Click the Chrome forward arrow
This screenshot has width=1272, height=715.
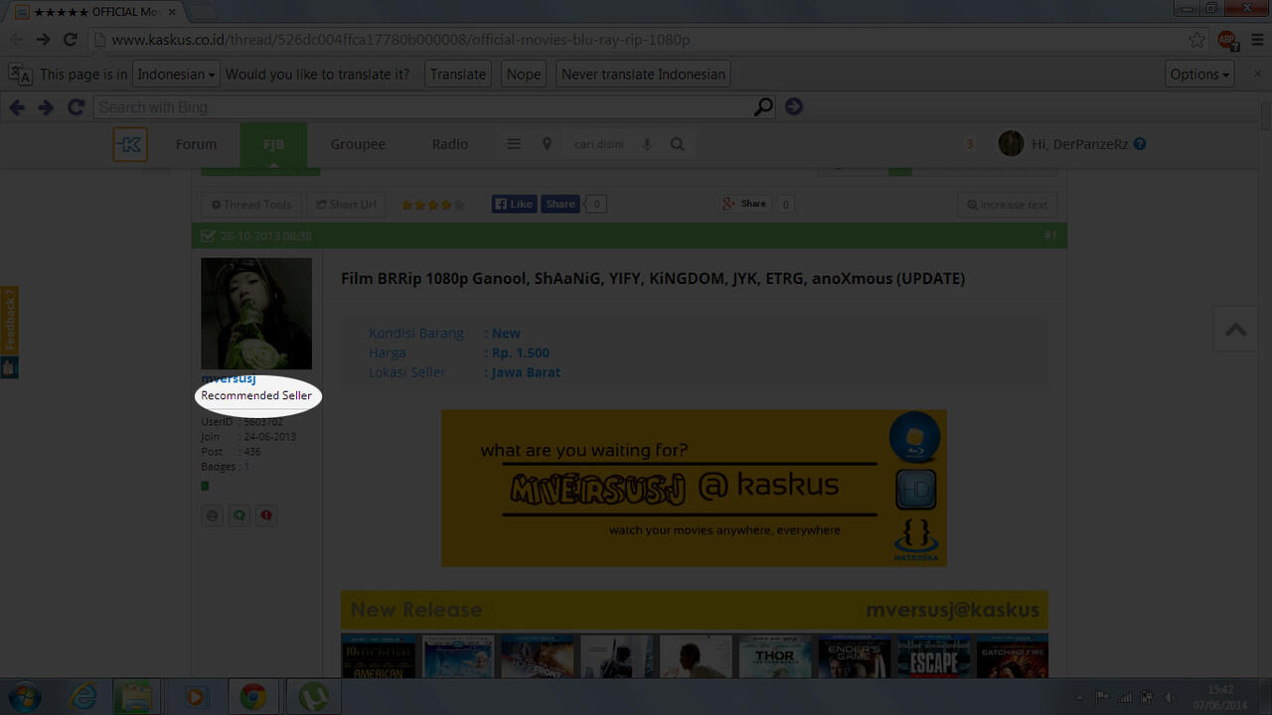[43, 40]
